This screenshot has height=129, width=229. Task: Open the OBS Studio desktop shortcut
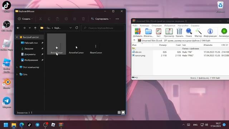6,26
